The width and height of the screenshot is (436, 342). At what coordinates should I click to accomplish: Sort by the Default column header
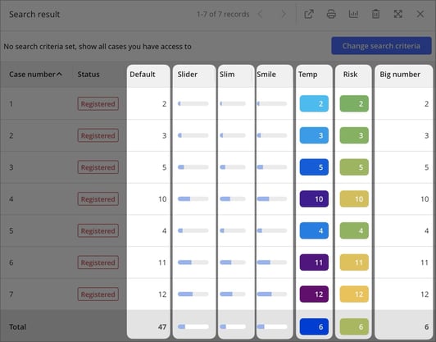point(143,75)
